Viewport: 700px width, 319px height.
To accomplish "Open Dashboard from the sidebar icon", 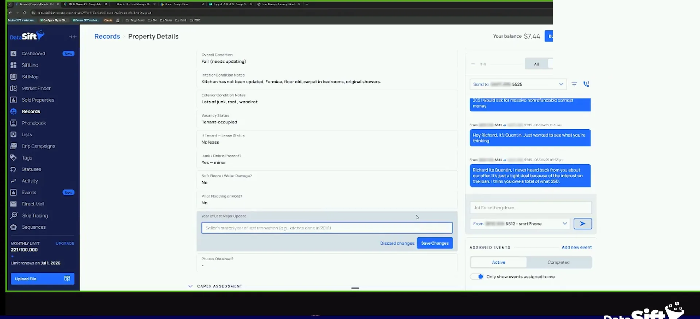I will pyautogui.click(x=13, y=54).
